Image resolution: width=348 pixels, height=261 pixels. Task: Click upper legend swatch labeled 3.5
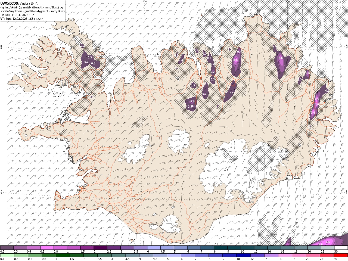click(x=141, y=248)
